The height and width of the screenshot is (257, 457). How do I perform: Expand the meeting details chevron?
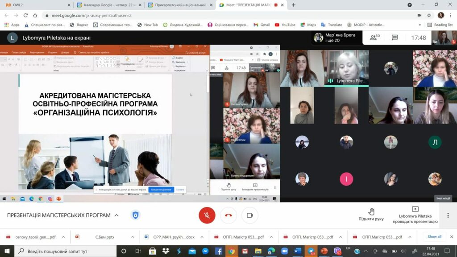click(117, 215)
